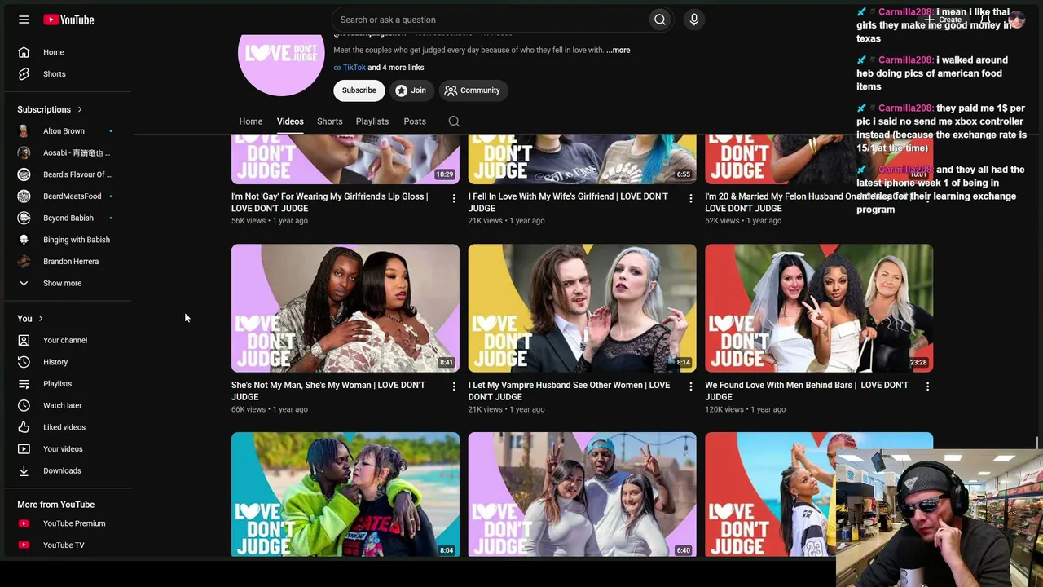1043x587 pixels.
Task: Open 'I'm Not Gay For Wearing...' video title
Action: pos(329,202)
